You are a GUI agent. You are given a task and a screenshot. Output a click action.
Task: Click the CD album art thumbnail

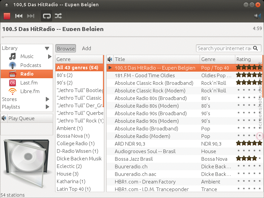coord(26,163)
